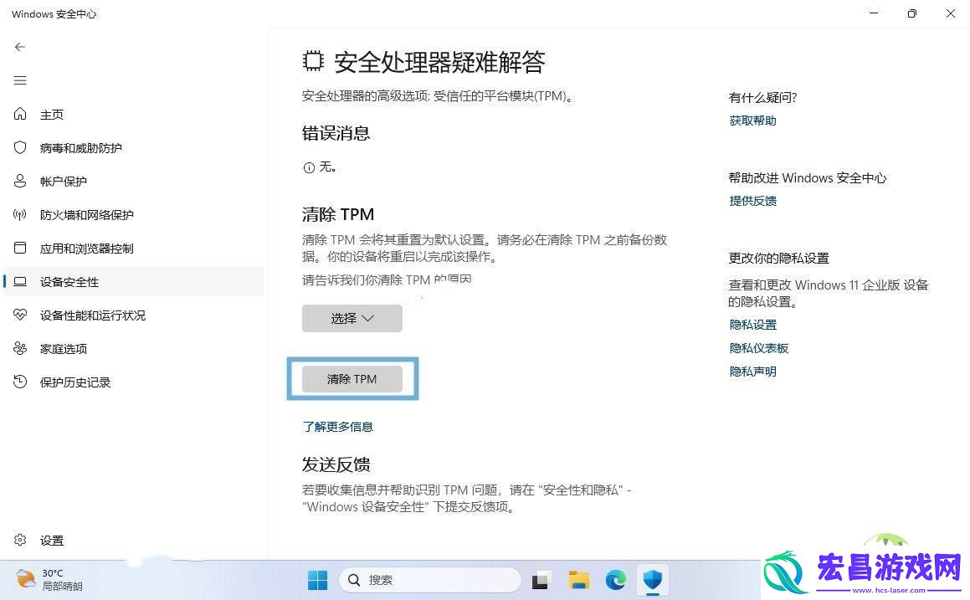The width and height of the screenshot is (970, 600).
Task: Click the clock icon for 保护历史记录
Action: 20,382
